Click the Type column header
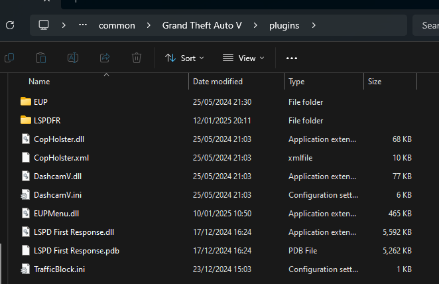Image resolution: width=439 pixels, height=284 pixels. pos(296,82)
